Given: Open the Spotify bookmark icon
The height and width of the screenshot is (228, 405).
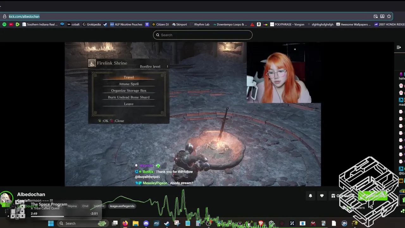Looking at the screenshot, I should coord(4,24).
